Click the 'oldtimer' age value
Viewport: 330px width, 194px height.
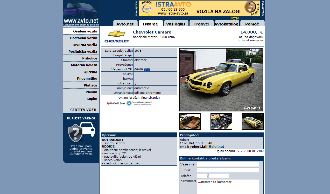140,60
